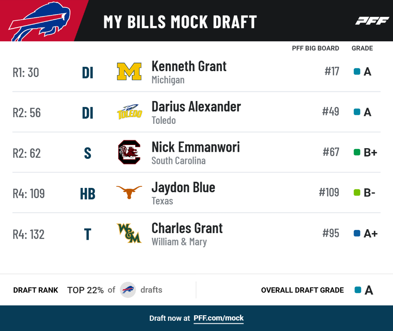Select the Kenneth Grant player name

coord(189,66)
